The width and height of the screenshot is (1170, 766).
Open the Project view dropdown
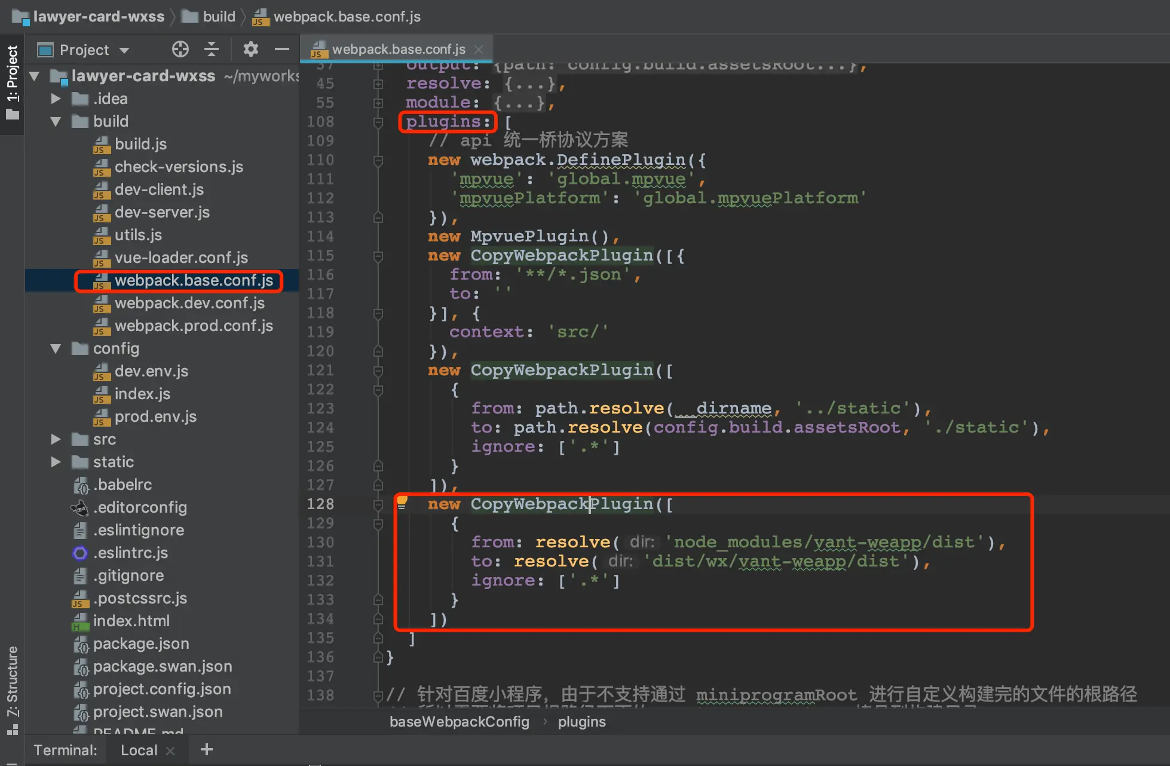point(124,50)
